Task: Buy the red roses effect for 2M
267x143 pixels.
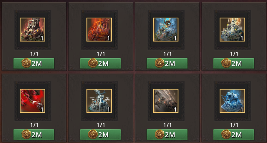Action: point(34,135)
